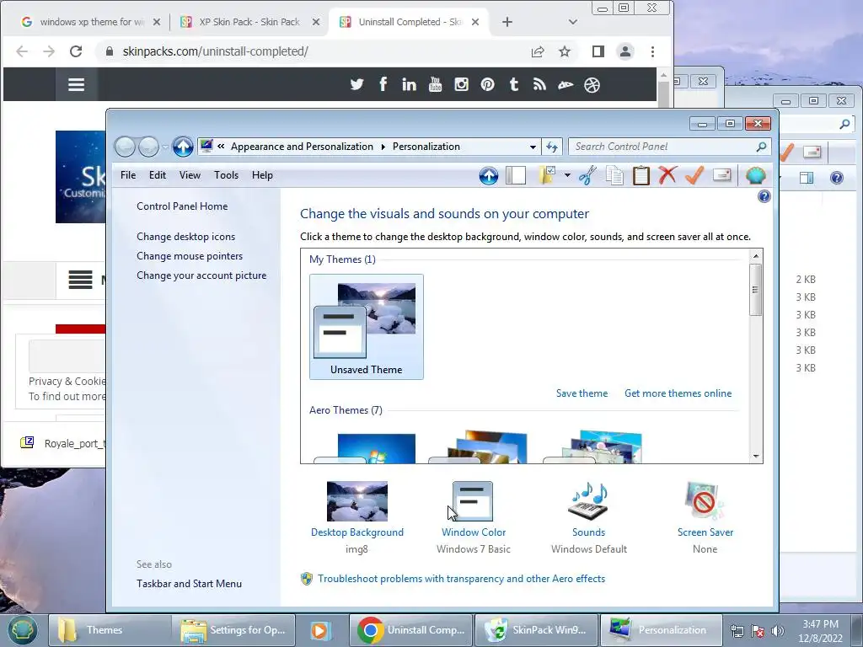The image size is (863, 647).
Task: Bookmark page with Chrome star icon
Action: [x=565, y=51]
